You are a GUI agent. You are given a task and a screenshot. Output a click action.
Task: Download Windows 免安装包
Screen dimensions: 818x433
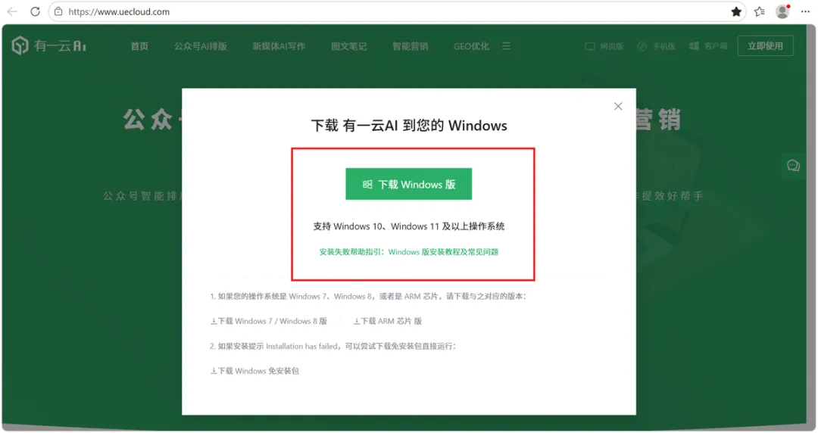(x=254, y=371)
